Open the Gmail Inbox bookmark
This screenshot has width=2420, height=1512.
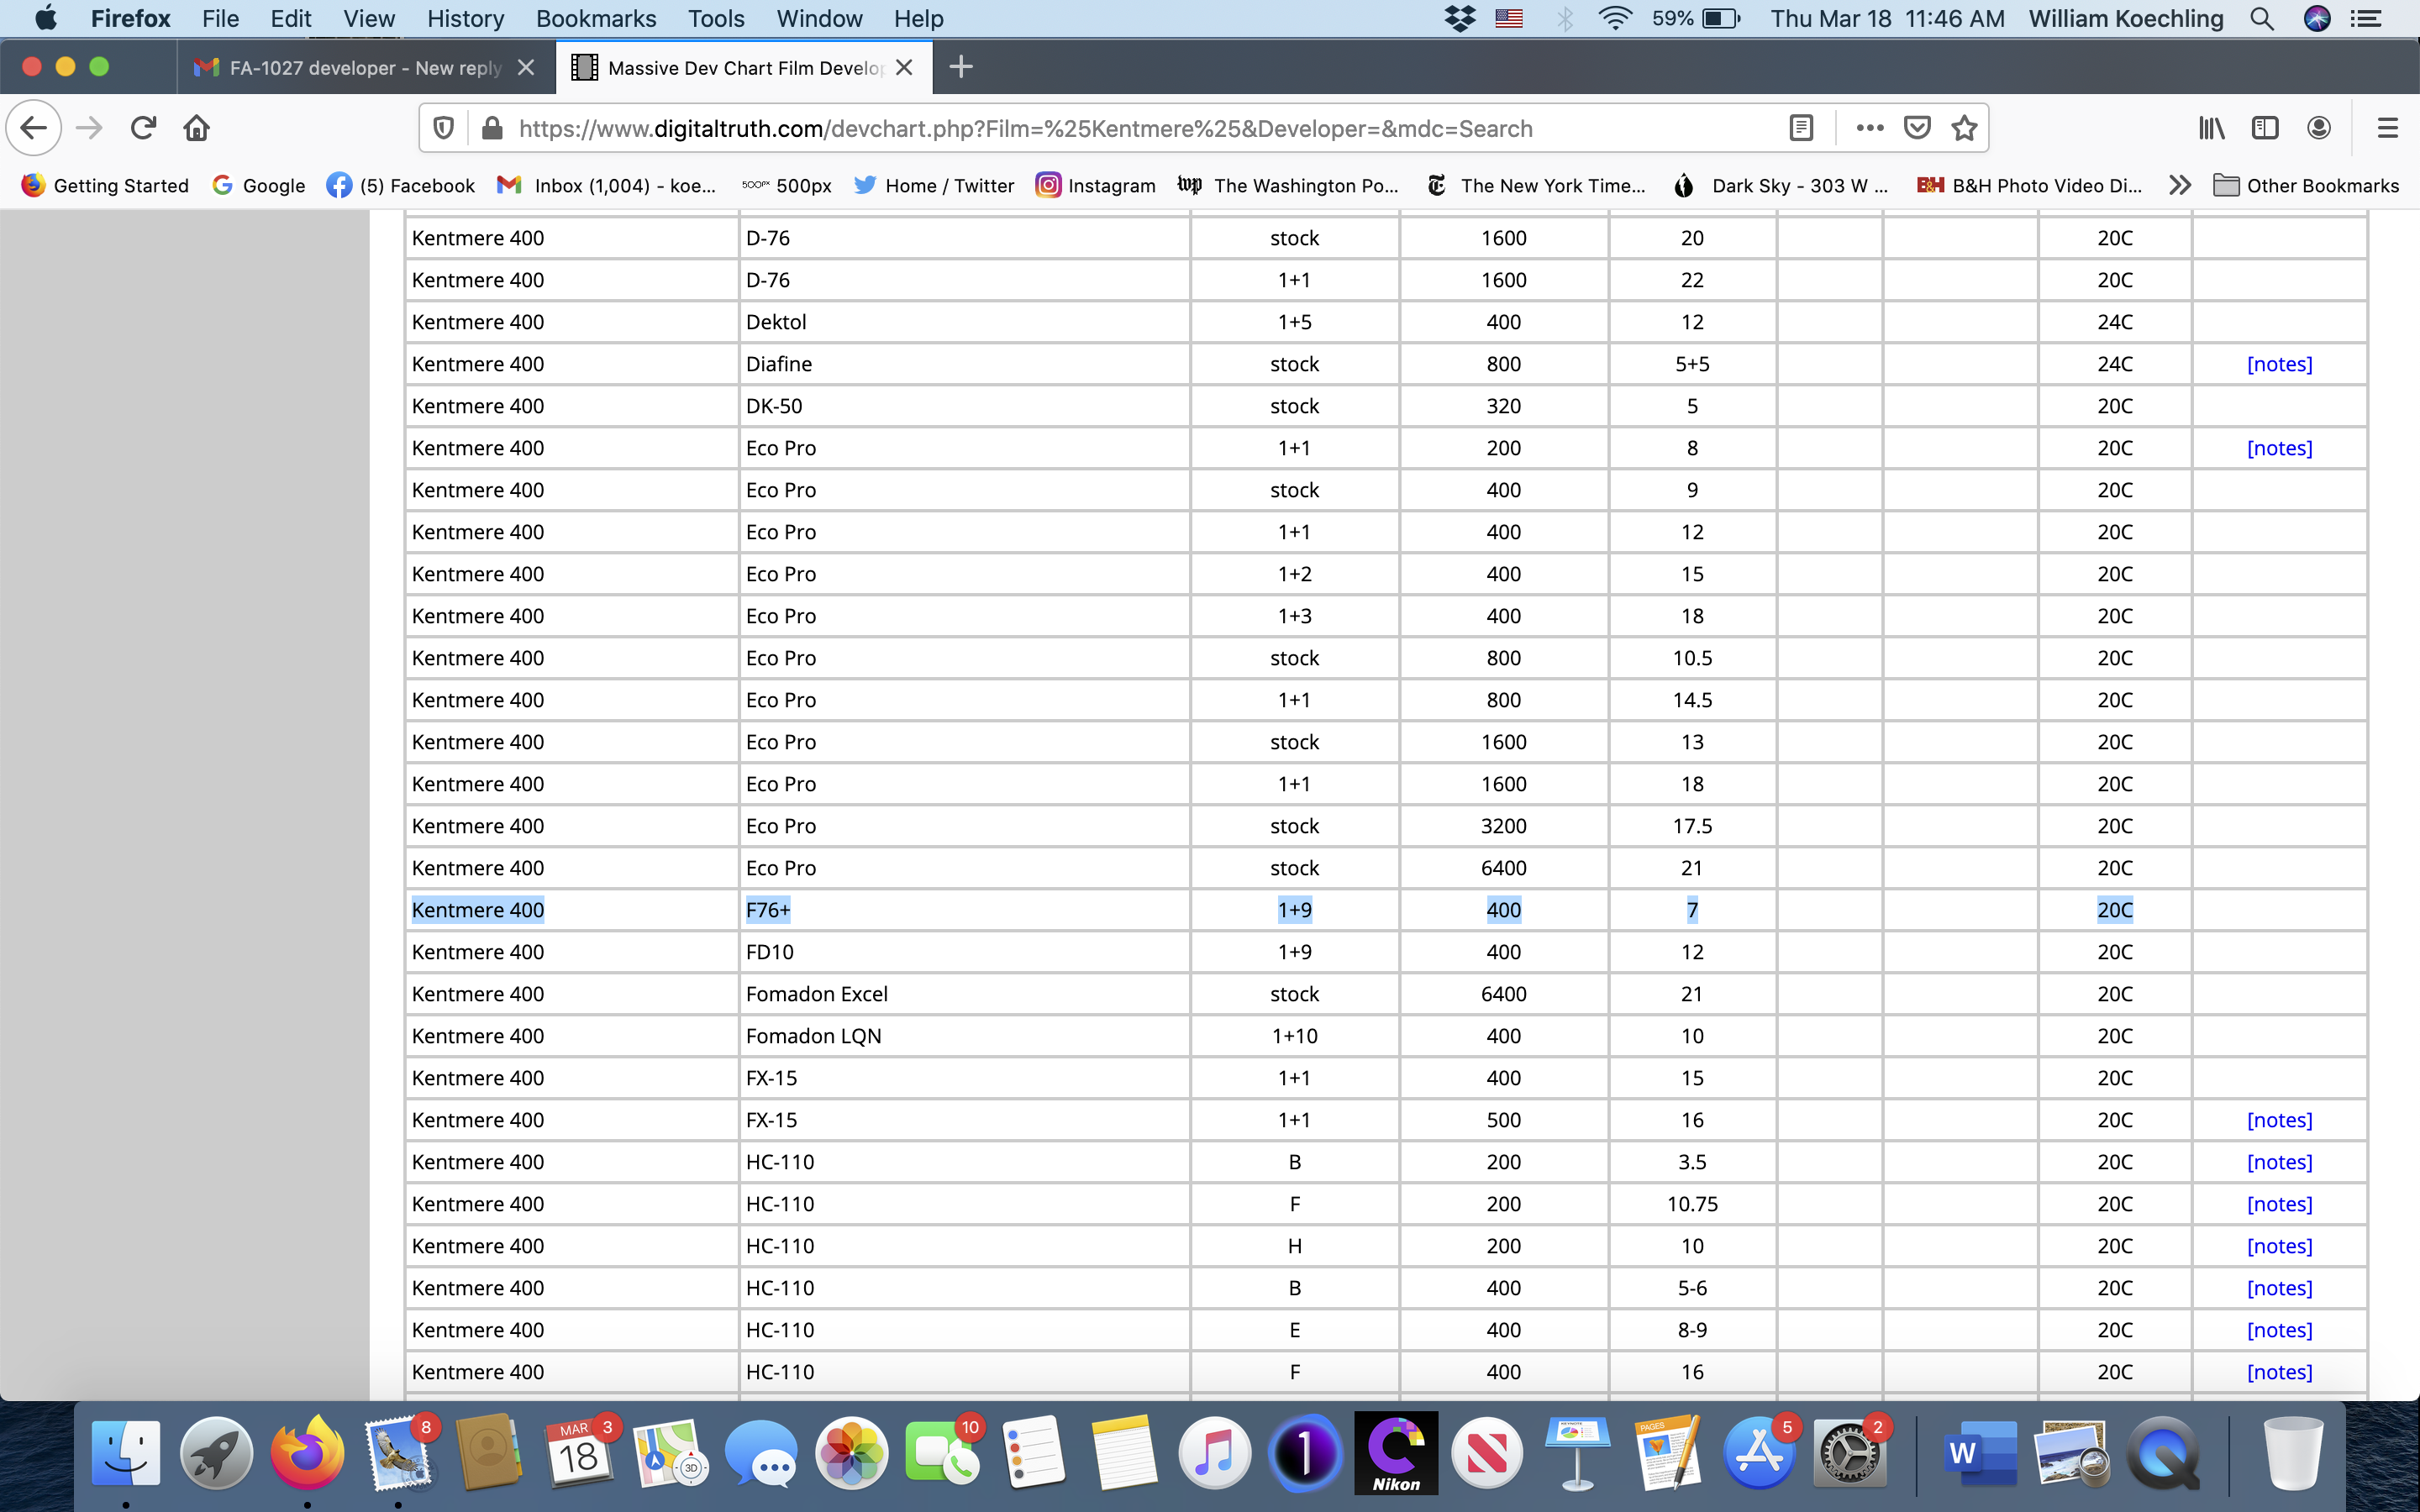coord(606,185)
